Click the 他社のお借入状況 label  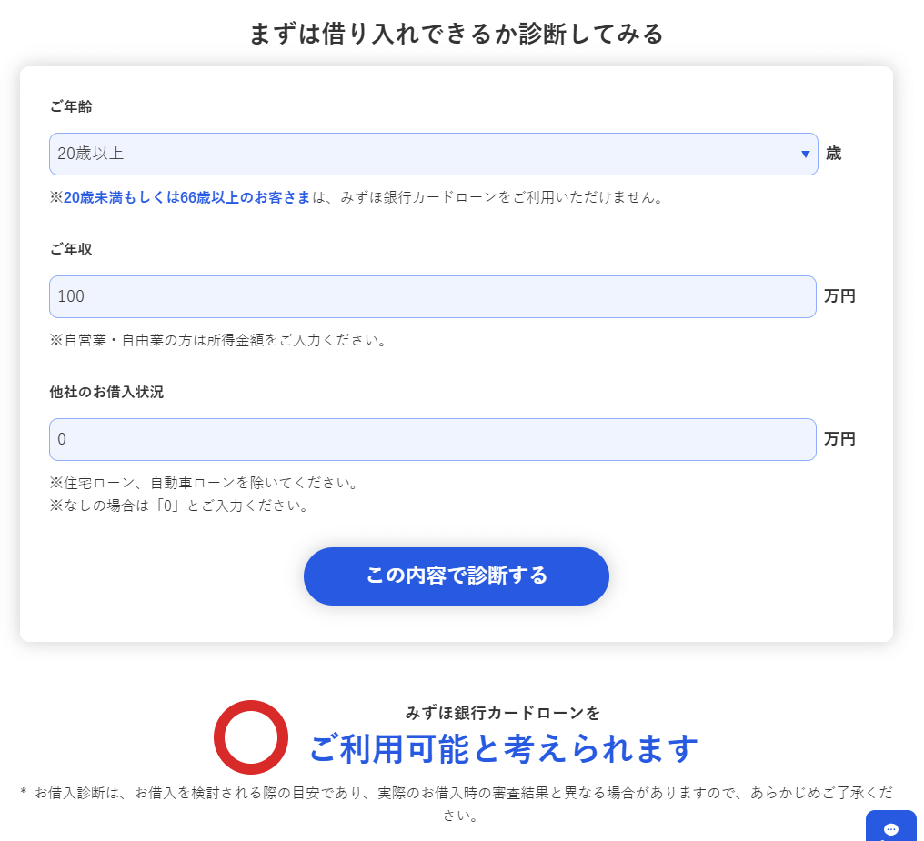[106, 392]
